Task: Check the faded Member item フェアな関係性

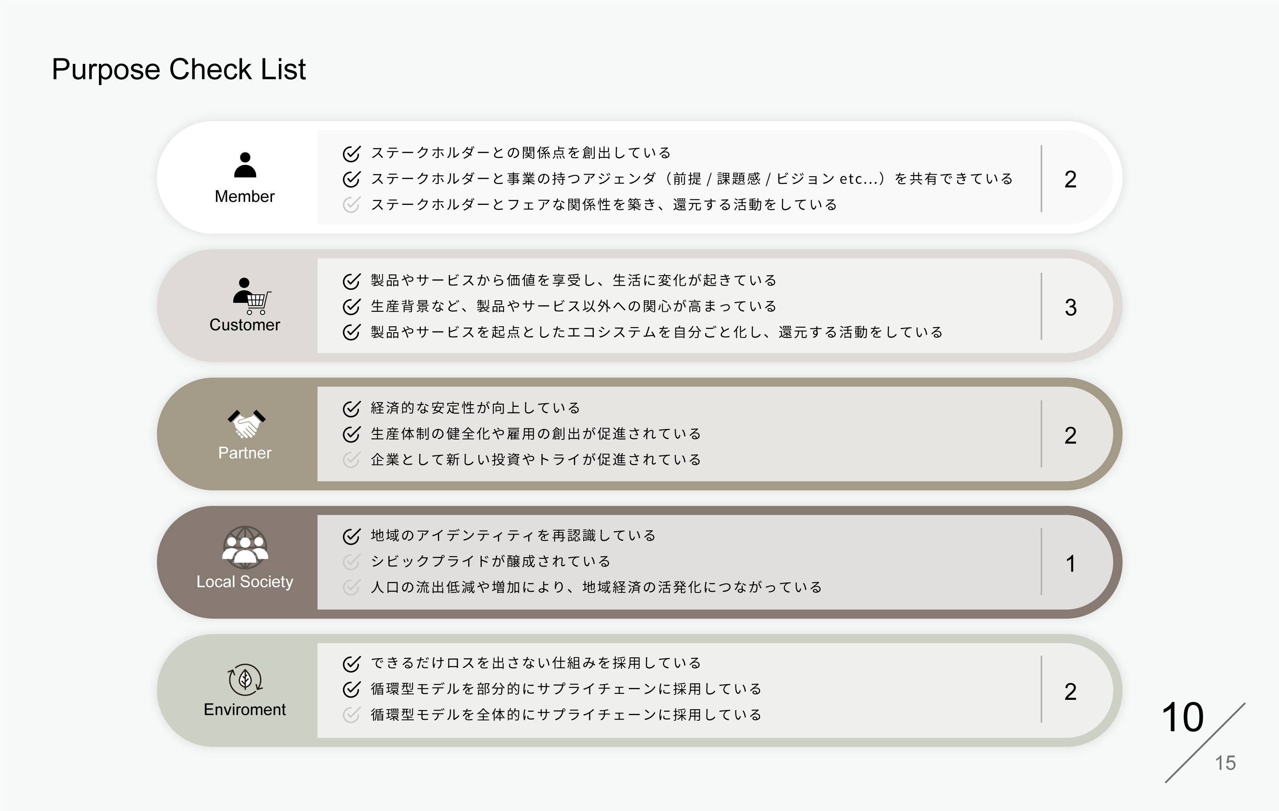Action: point(351,205)
